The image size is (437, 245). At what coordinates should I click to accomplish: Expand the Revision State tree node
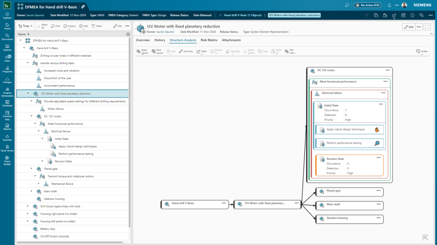point(43,161)
